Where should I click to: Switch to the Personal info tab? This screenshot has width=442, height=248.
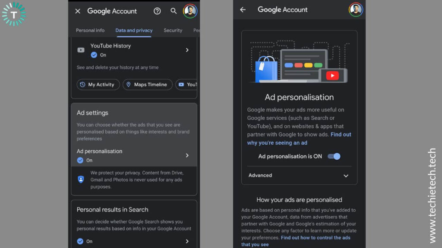pos(90,30)
